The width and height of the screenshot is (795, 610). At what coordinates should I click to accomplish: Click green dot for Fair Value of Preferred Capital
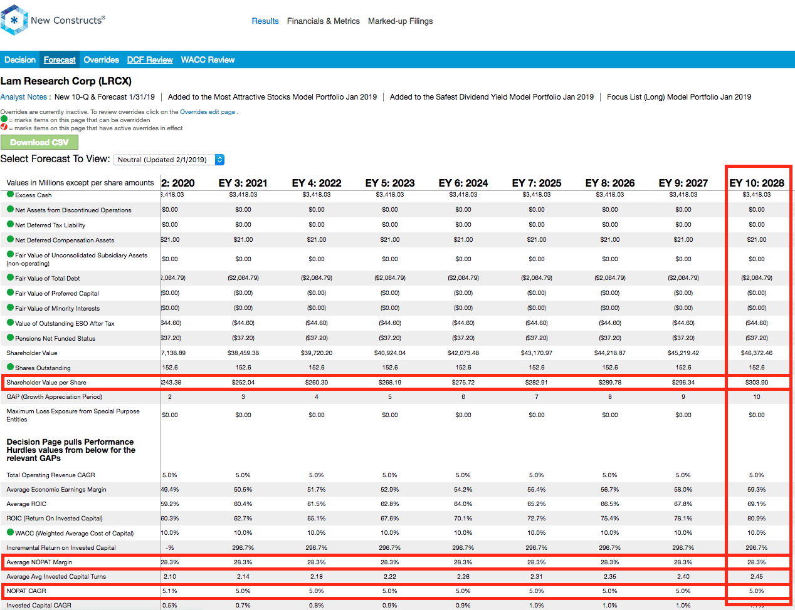pos(10,292)
